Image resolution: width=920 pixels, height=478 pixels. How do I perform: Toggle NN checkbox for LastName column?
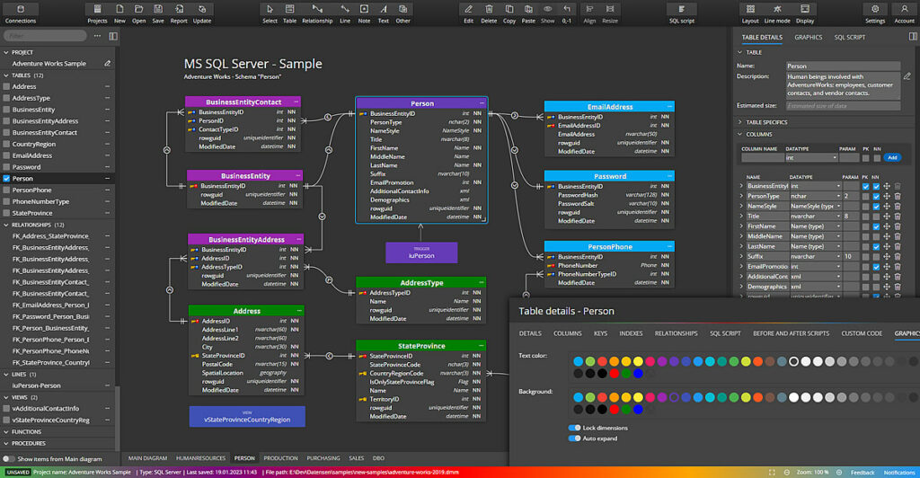click(876, 246)
